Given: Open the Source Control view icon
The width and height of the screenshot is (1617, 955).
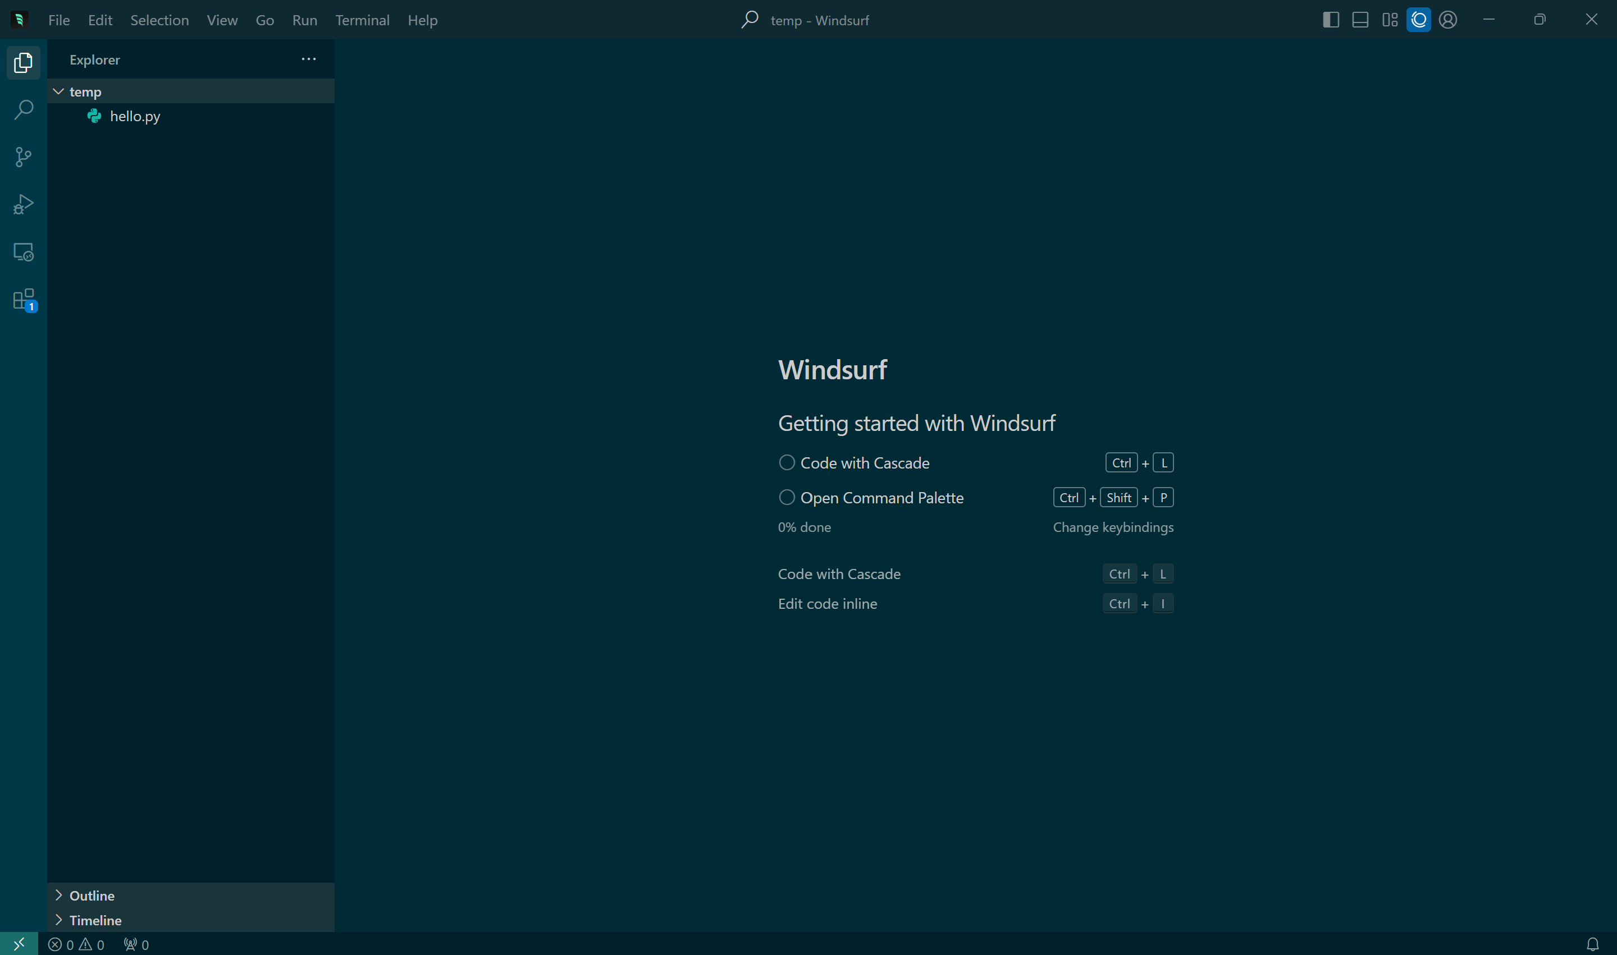Looking at the screenshot, I should 23,157.
